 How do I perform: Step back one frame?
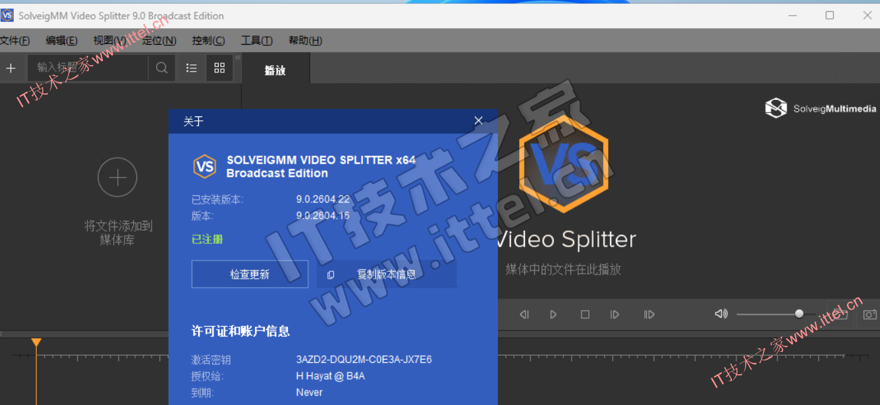click(x=524, y=315)
